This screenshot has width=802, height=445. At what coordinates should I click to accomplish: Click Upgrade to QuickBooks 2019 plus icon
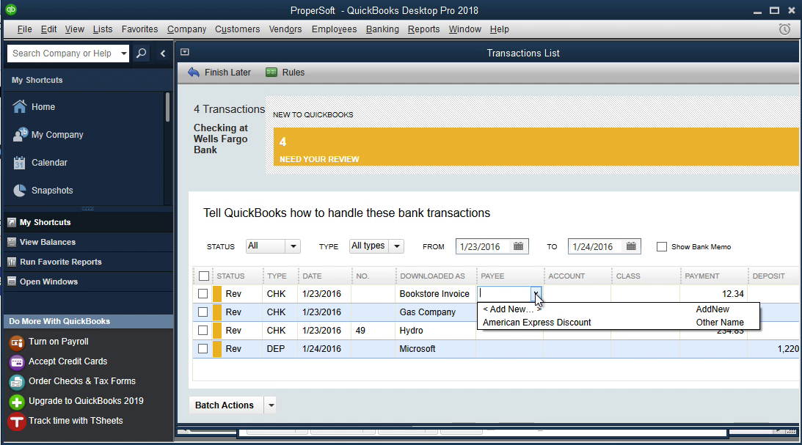click(x=17, y=402)
